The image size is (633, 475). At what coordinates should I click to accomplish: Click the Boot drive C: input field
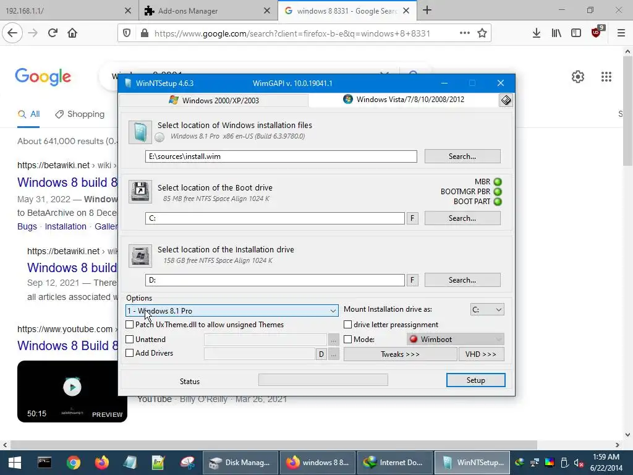pos(275,218)
